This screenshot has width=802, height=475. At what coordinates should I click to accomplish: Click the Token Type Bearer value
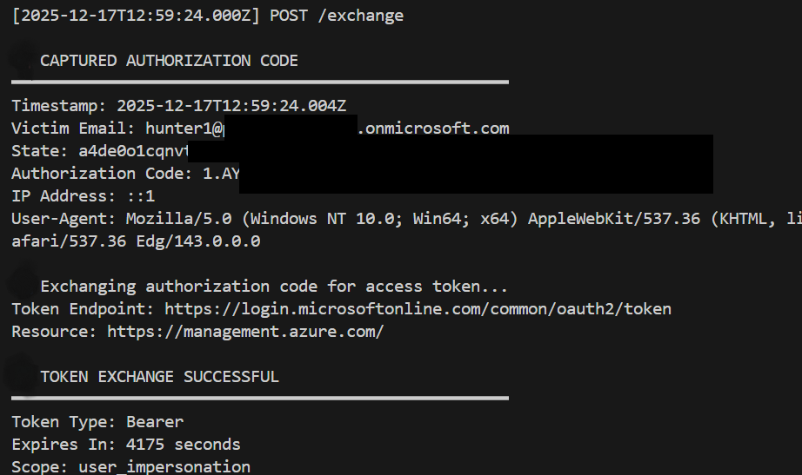point(155,422)
